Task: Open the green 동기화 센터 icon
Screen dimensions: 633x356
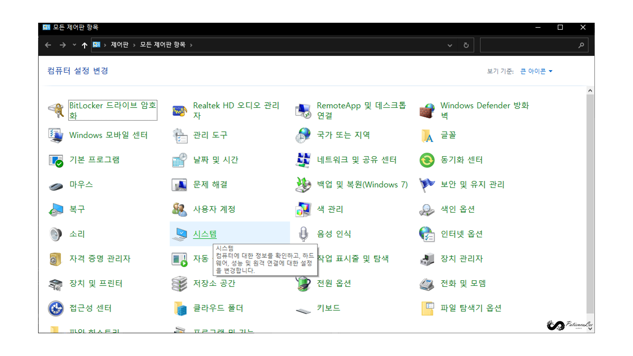Action: point(427,160)
